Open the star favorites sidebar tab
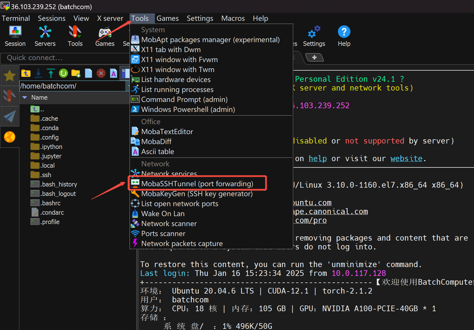Screen dimensions: 474x330 10,76
